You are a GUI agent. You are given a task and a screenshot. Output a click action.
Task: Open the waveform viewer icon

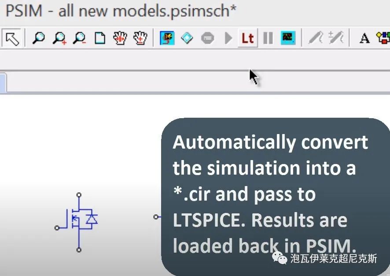point(288,38)
